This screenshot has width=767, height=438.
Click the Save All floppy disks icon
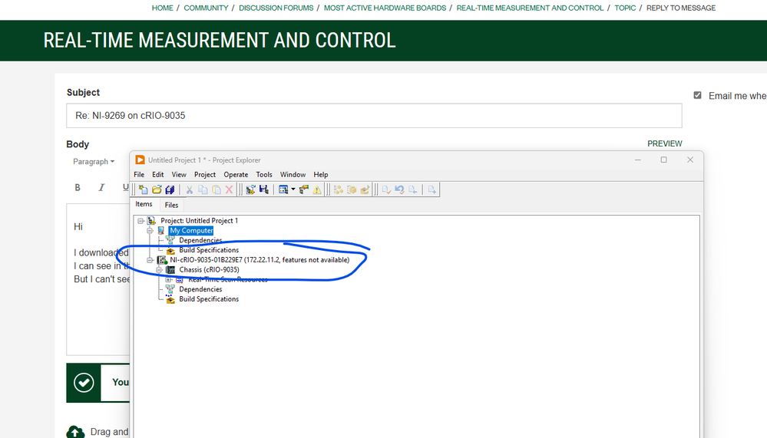pos(170,189)
